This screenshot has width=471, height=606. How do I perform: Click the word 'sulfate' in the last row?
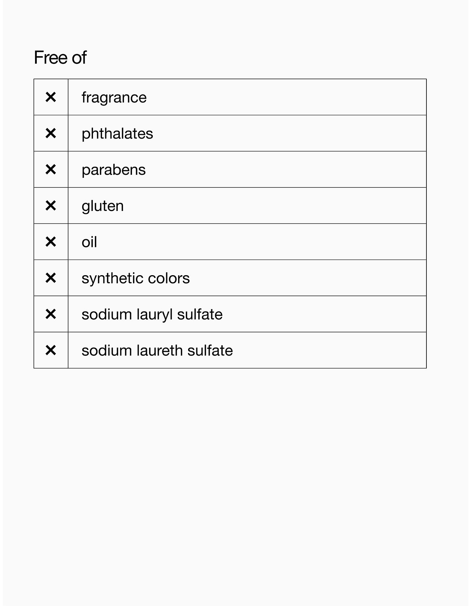[210, 351]
